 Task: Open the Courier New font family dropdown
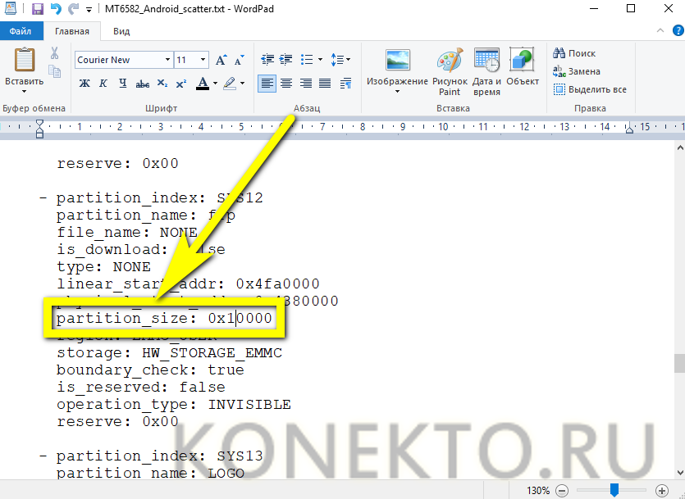tap(167, 60)
